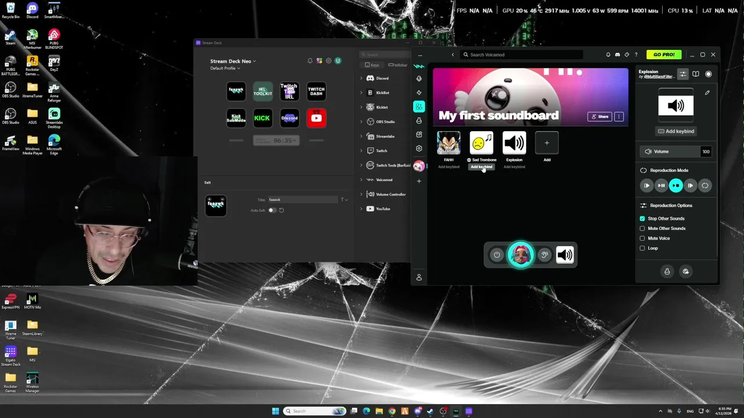Select the first play/restart reproduction mode
Viewport: 744px width, 418px height.
pyautogui.click(x=646, y=186)
